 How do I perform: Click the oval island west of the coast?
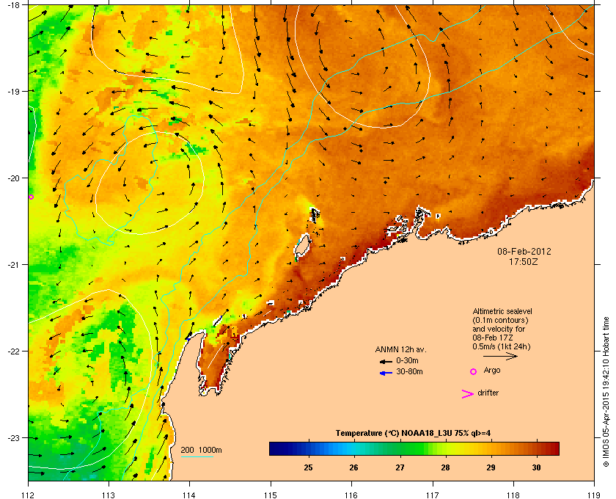(302, 246)
